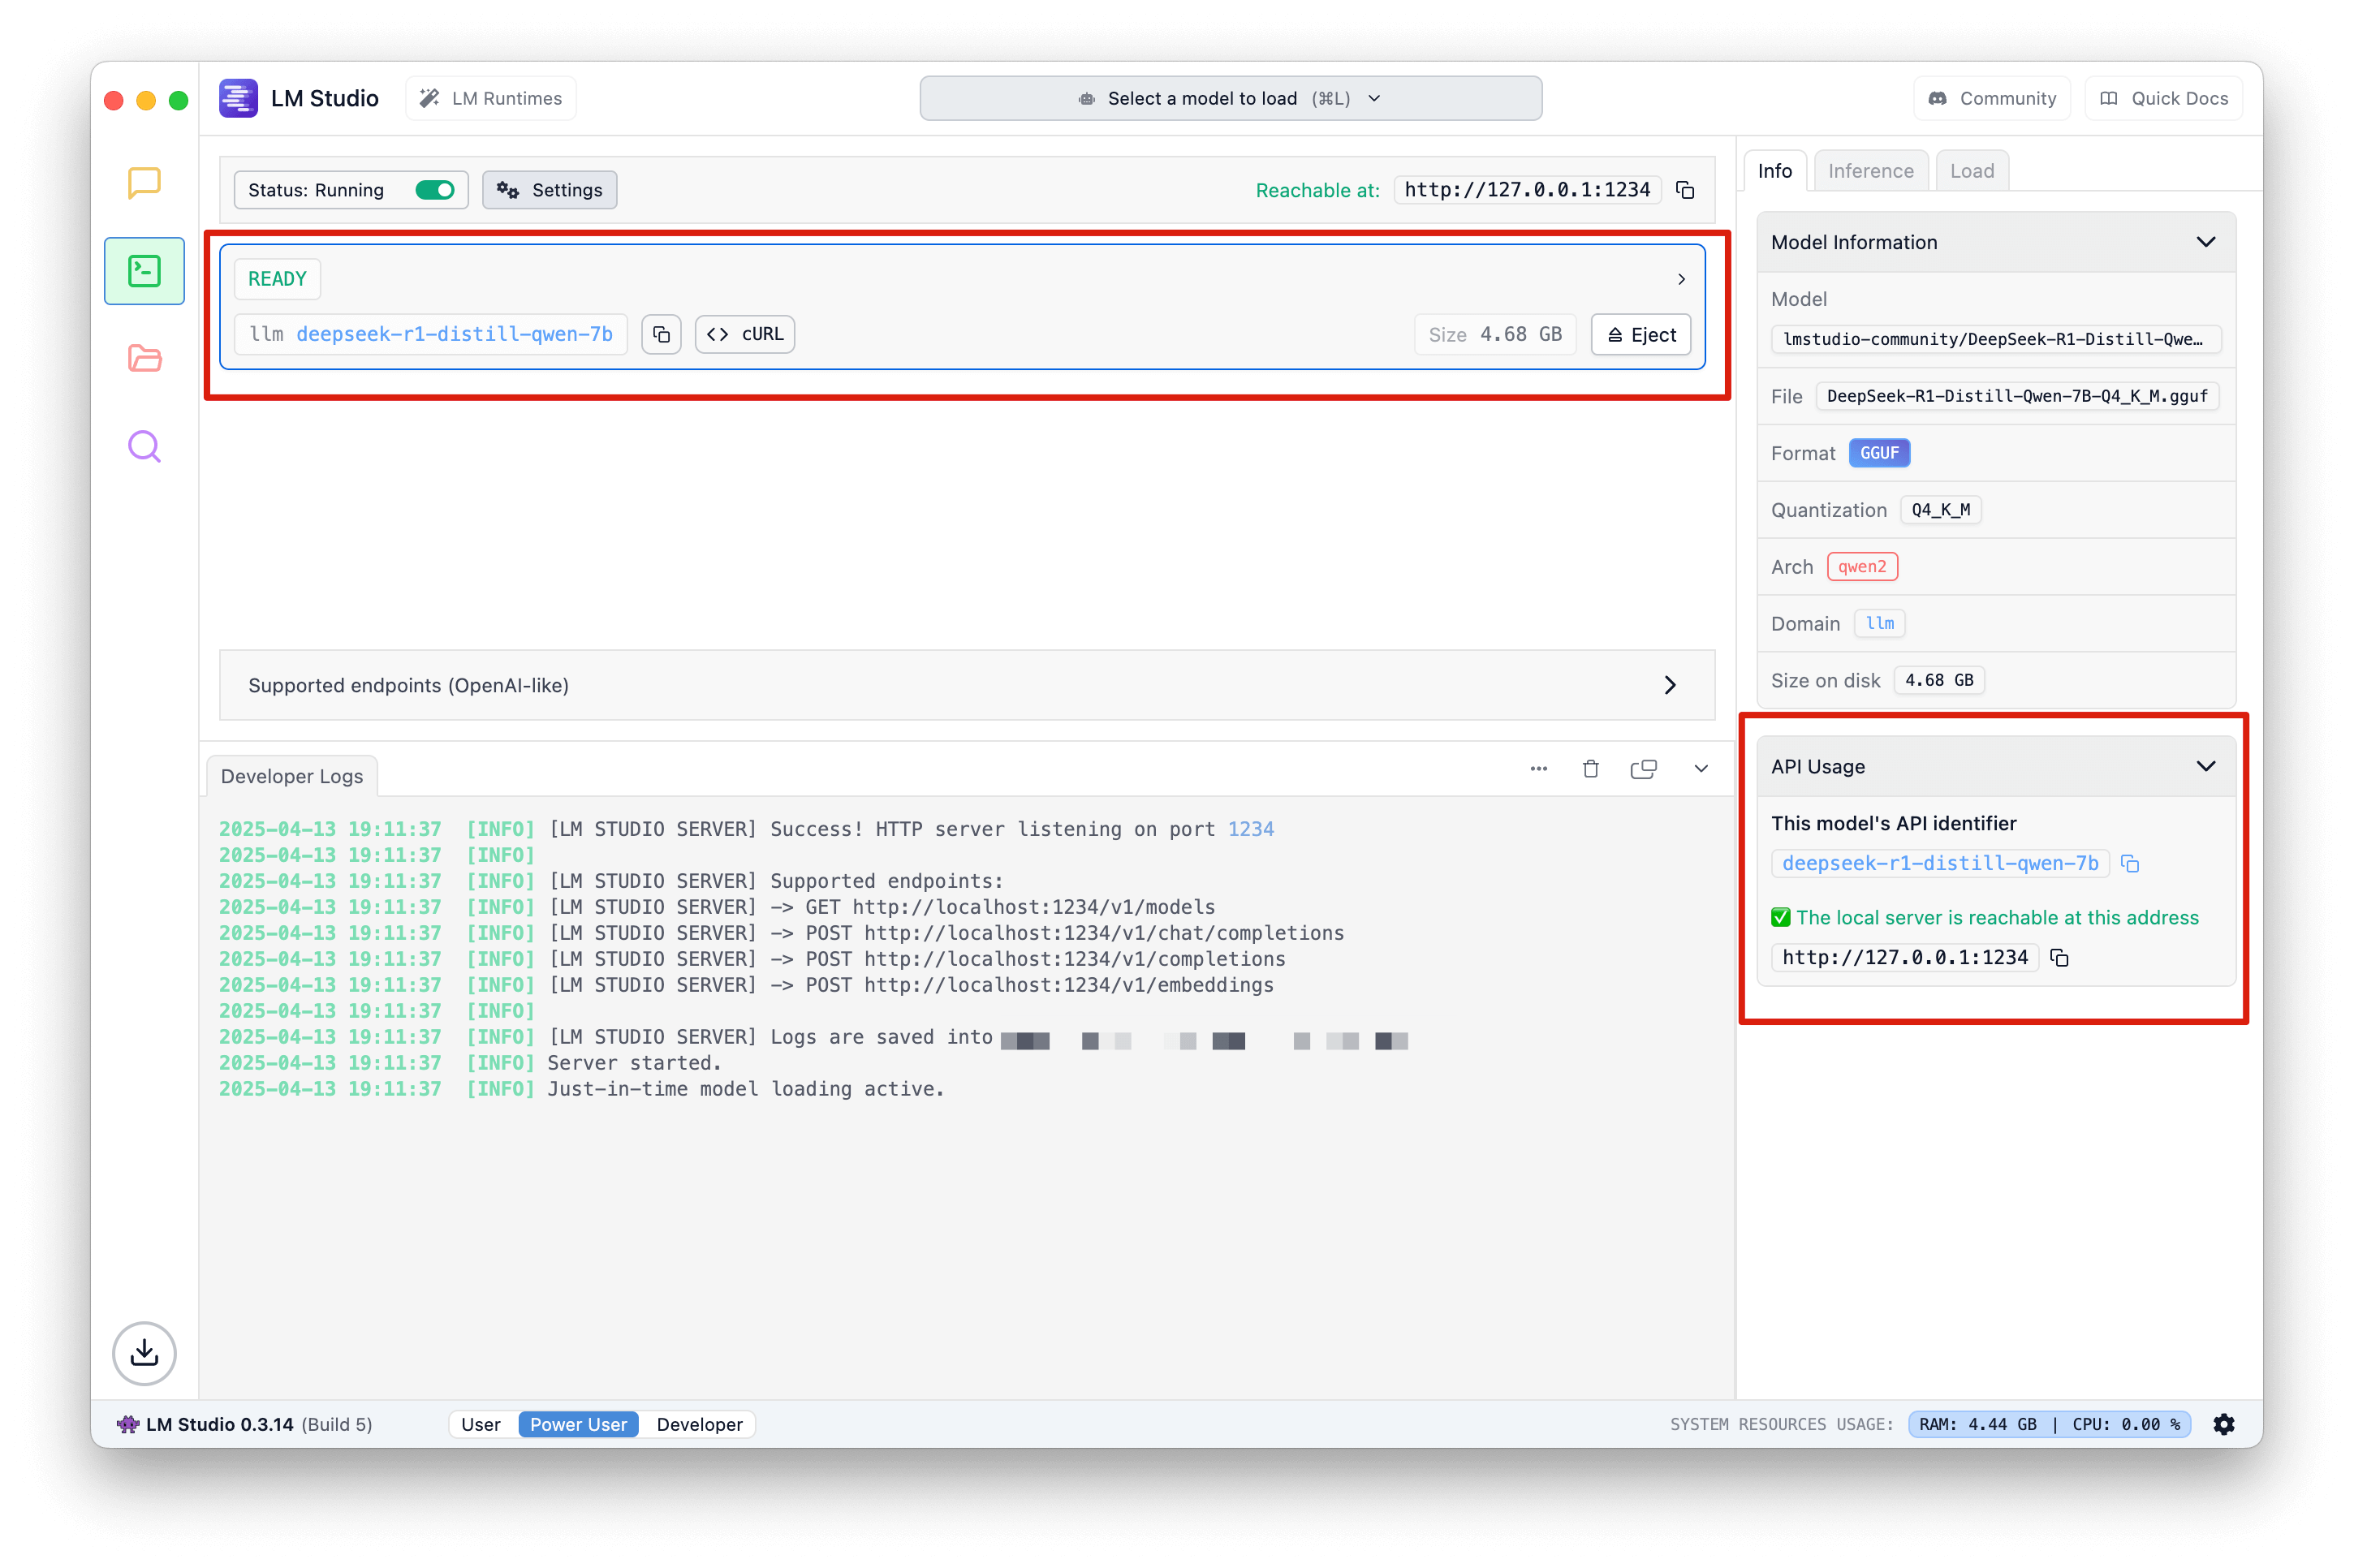The image size is (2354, 1568).
Task: Select the Developer Logs tab
Action: coord(291,776)
